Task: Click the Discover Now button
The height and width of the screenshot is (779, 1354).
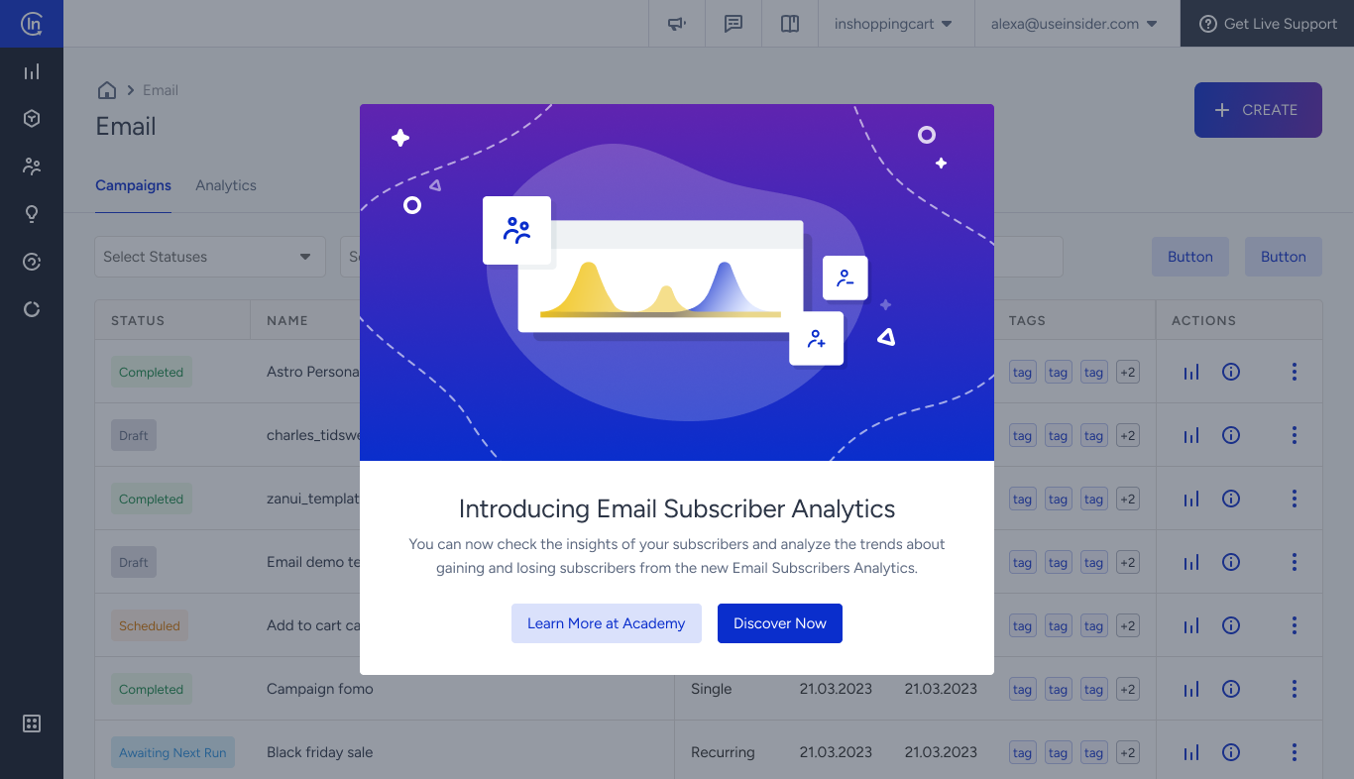Action: point(780,623)
